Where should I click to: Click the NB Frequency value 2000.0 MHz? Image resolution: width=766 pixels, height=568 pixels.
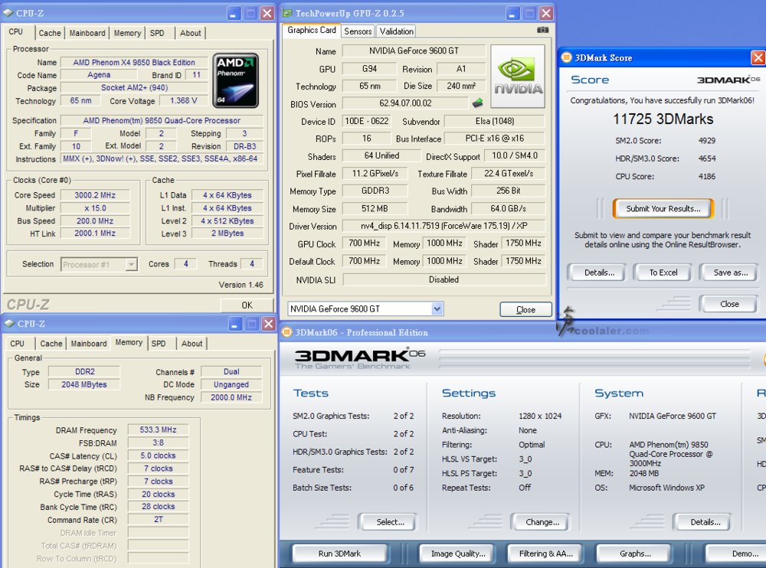[x=231, y=397]
